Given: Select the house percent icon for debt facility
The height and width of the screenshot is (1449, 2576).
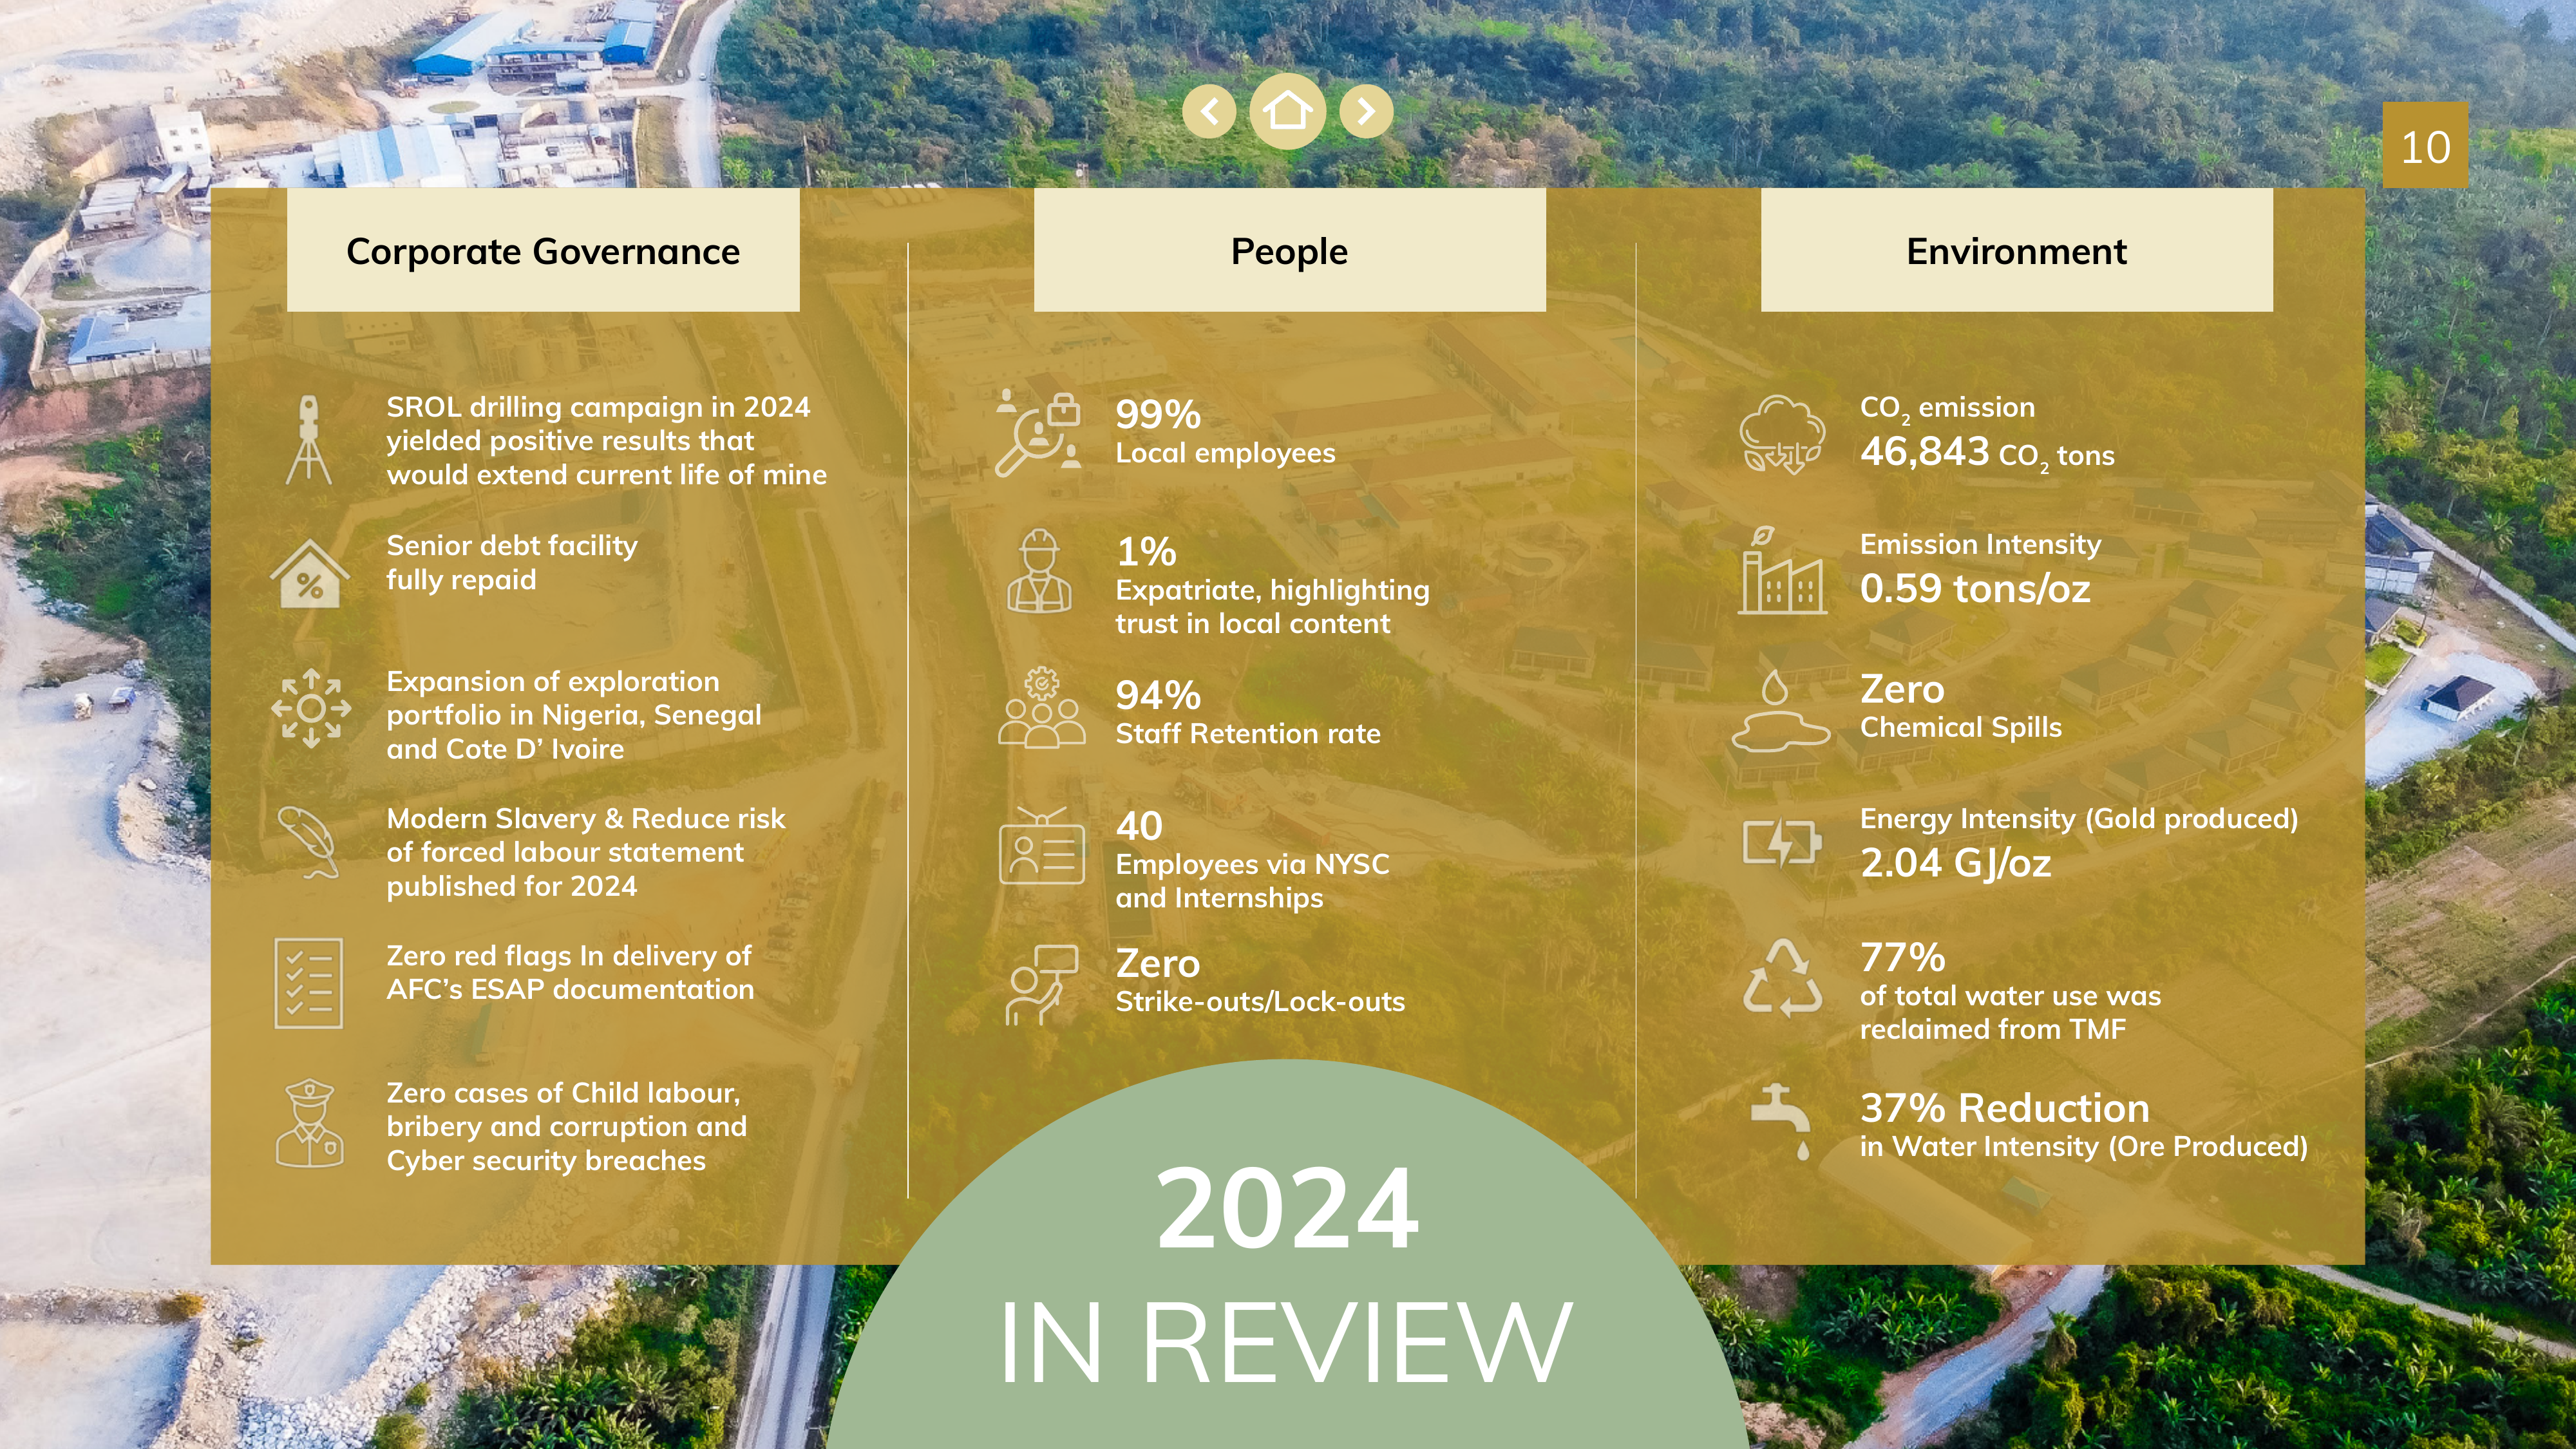Looking at the screenshot, I should click(310, 574).
